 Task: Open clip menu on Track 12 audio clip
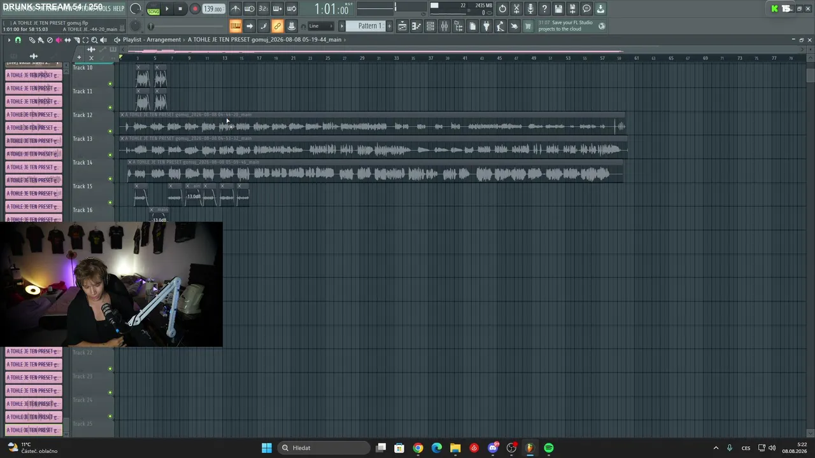point(122,114)
